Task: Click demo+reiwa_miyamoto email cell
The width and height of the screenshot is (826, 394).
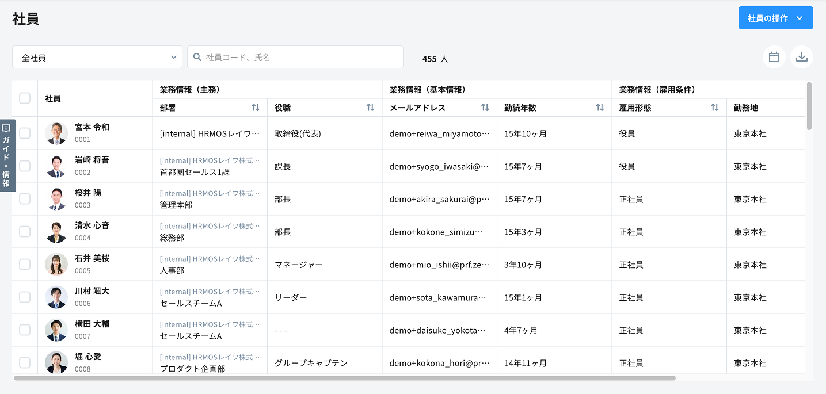Action: [x=439, y=133]
